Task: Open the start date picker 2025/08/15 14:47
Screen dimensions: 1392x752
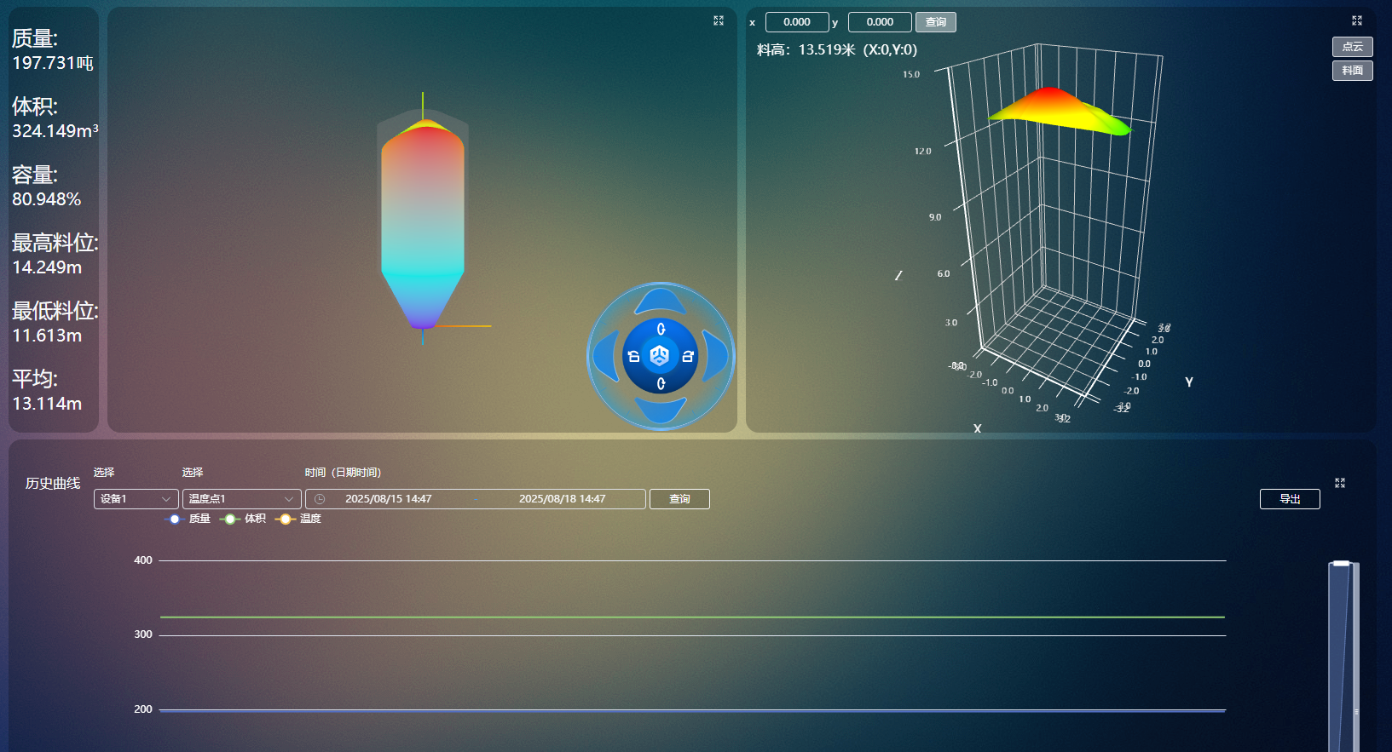Action: 388,499
